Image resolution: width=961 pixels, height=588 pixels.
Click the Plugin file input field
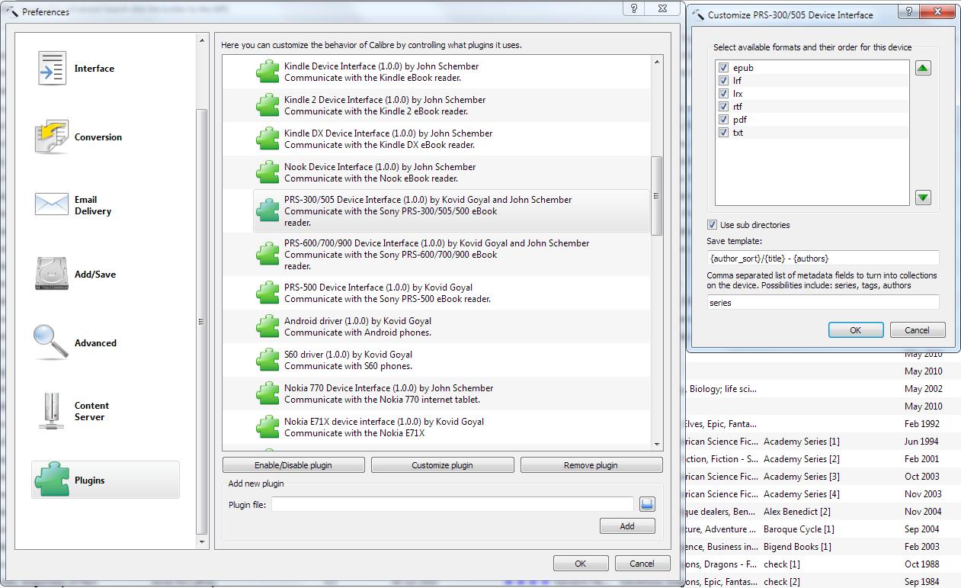click(453, 504)
